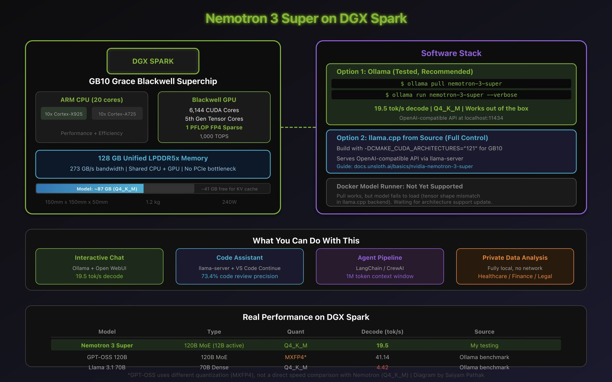The height and width of the screenshot is (382, 612).
Task: Click the 6,144 CUDA Cores line
Action: (x=214, y=110)
